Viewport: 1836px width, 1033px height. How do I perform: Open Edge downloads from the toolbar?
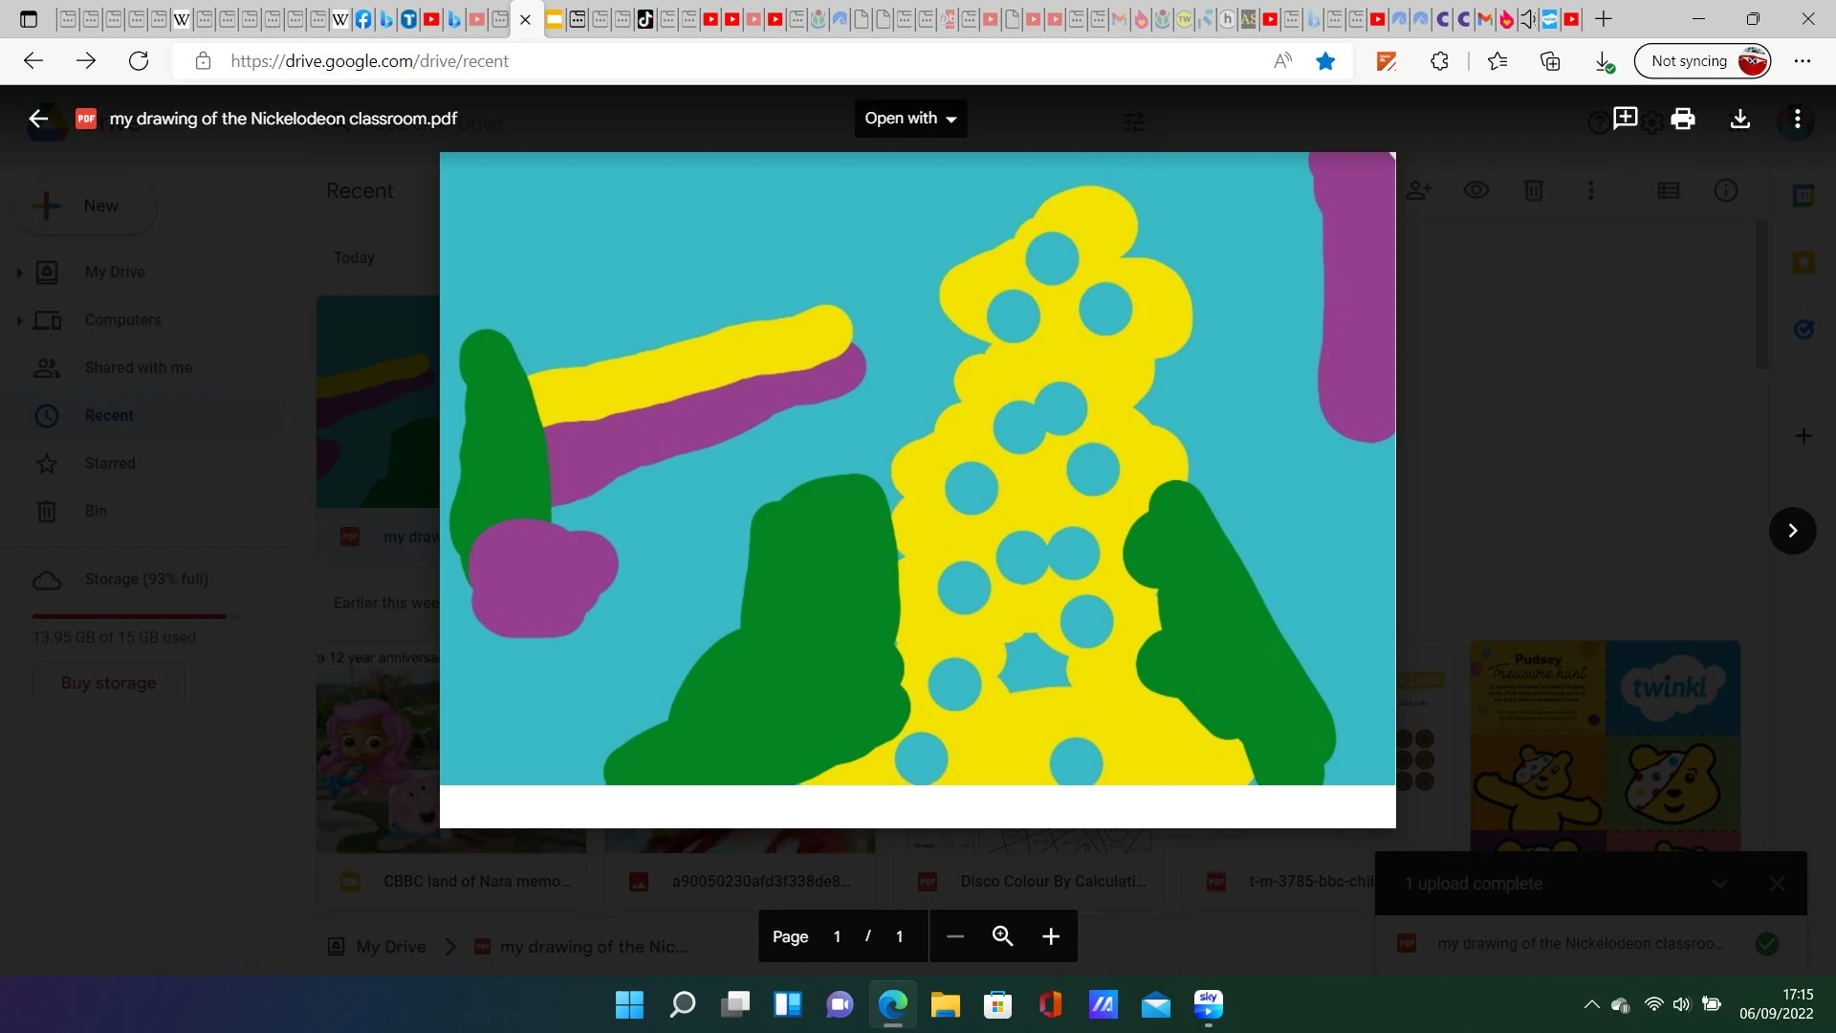click(x=1605, y=60)
